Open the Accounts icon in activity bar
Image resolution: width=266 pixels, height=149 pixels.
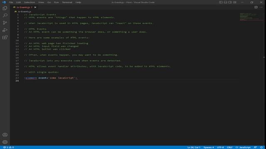[x=5, y=135]
